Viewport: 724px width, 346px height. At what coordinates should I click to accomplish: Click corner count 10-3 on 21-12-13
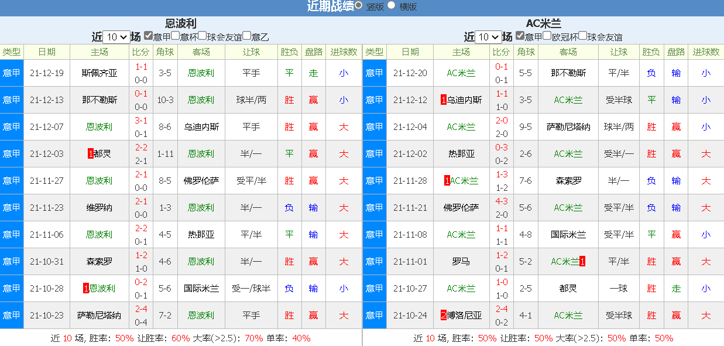click(165, 100)
